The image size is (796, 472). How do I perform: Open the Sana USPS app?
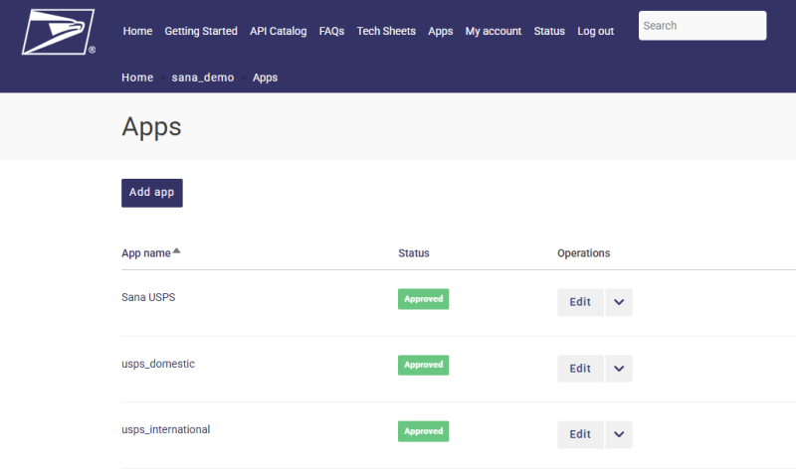pos(148,297)
